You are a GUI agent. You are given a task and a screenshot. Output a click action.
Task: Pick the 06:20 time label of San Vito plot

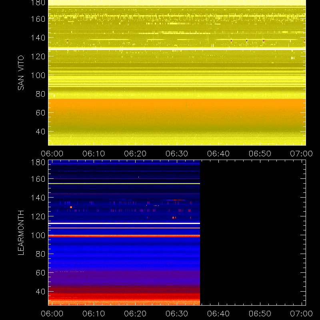point(135,154)
